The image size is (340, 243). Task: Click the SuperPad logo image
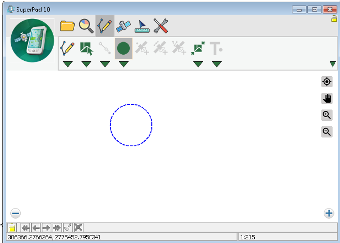coord(32,41)
